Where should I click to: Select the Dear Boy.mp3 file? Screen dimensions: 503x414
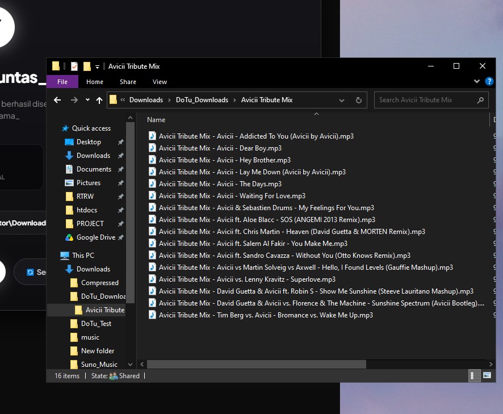click(220, 148)
